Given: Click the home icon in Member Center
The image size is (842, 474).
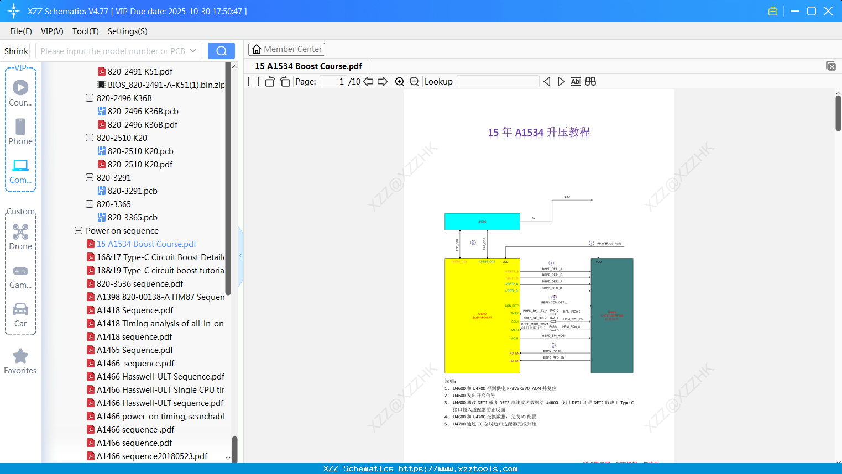Looking at the screenshot, I should [x=257, y=49].
